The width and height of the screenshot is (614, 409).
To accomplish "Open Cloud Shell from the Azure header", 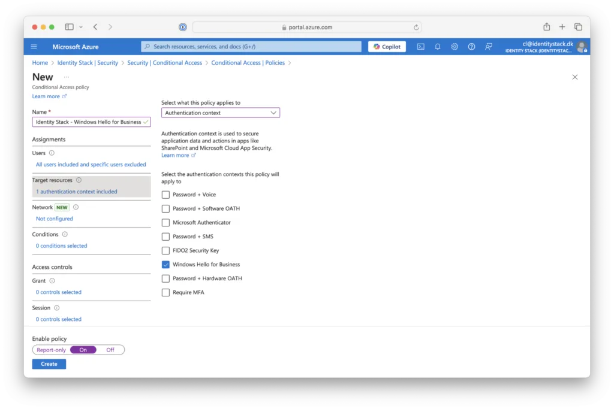I will [420, 47].
